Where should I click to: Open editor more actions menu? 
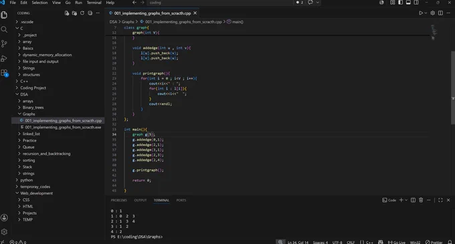[x=448, y=13]
